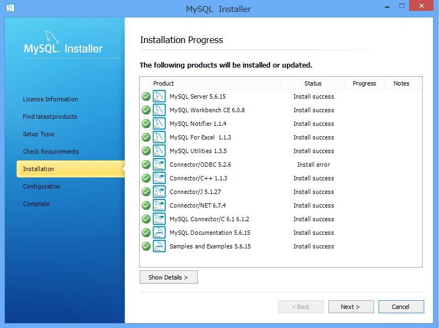Click green checkmark beside Samples and Examples
This screenshot has width=439, height=328.
tap(146, 246)
